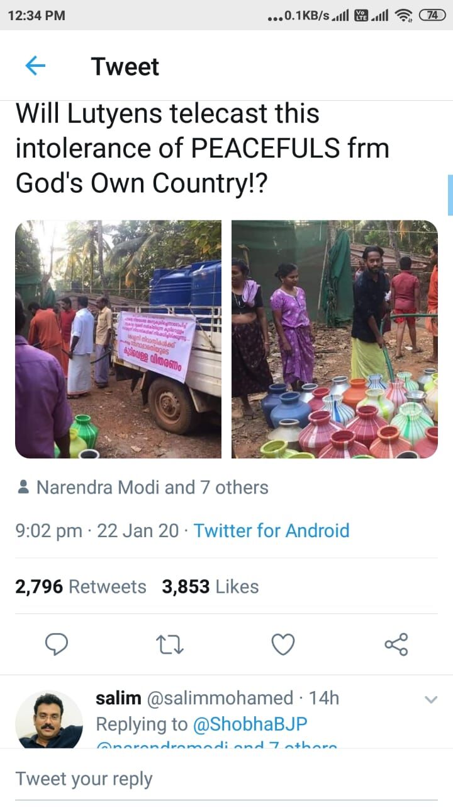
Task: View the 3,853 Likes list
Action: (210, 587)
